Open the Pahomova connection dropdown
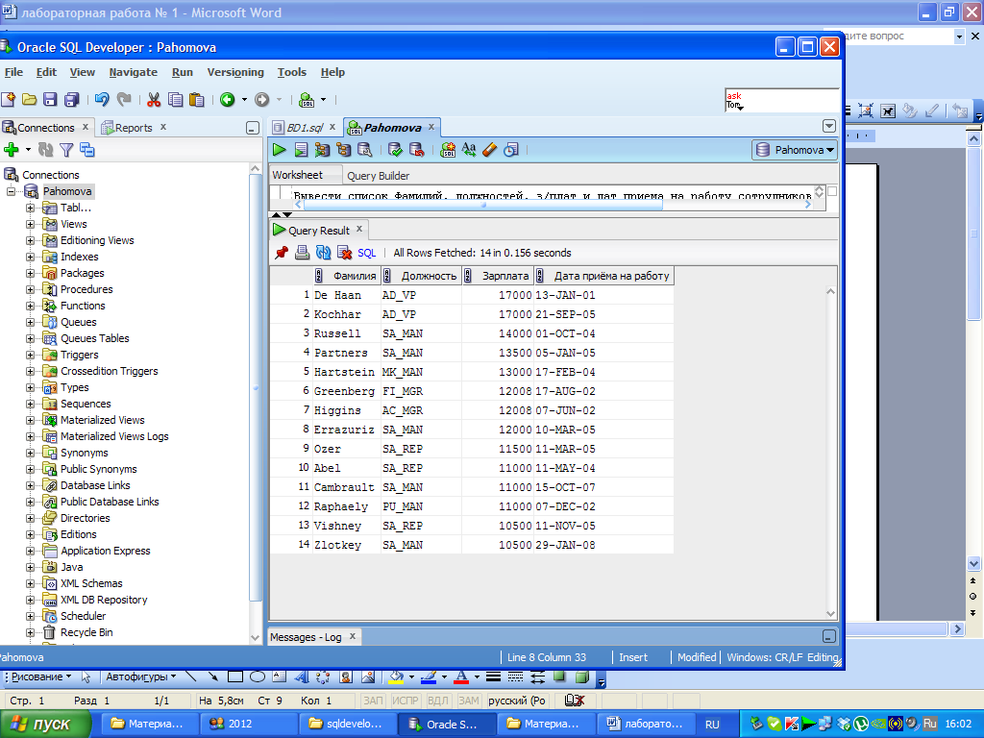Image resolution: width=984 pixels, height=738 pixels. pos(795,149)
